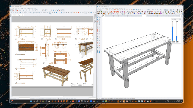Click the Measurements input field in LayOut
Screen dimensions: 193x108
coord(24,98)
